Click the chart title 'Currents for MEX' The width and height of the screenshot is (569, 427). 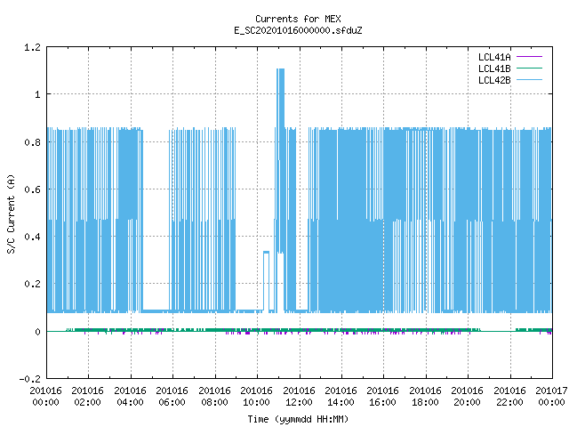(298, 19)
